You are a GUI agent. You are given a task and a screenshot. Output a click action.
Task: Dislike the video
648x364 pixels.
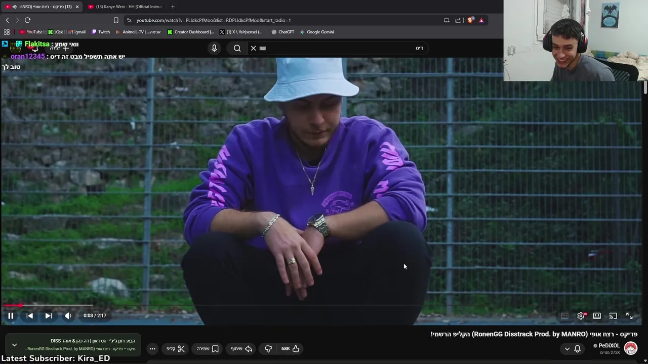268,348
